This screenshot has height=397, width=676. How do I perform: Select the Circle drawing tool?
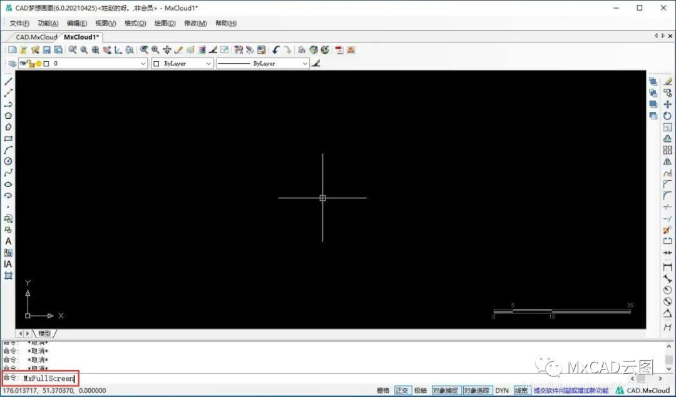click(8, 161)
